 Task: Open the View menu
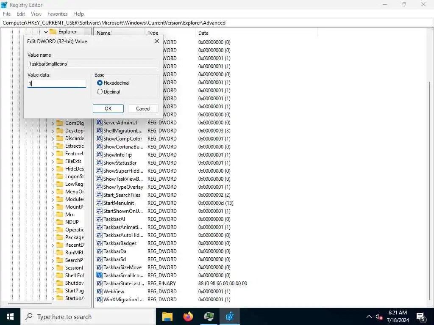point(36,14)
